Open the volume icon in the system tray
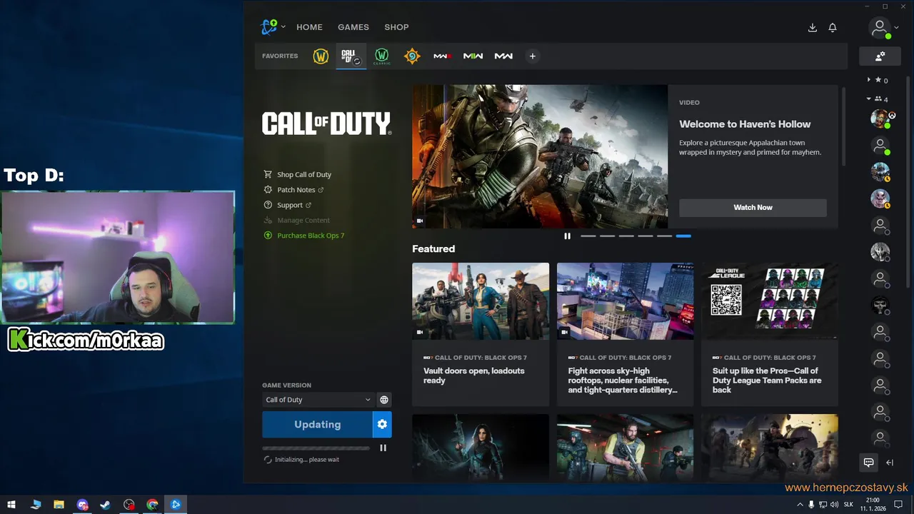The width and height of the screenshot is (914, 514). (834, 505)
